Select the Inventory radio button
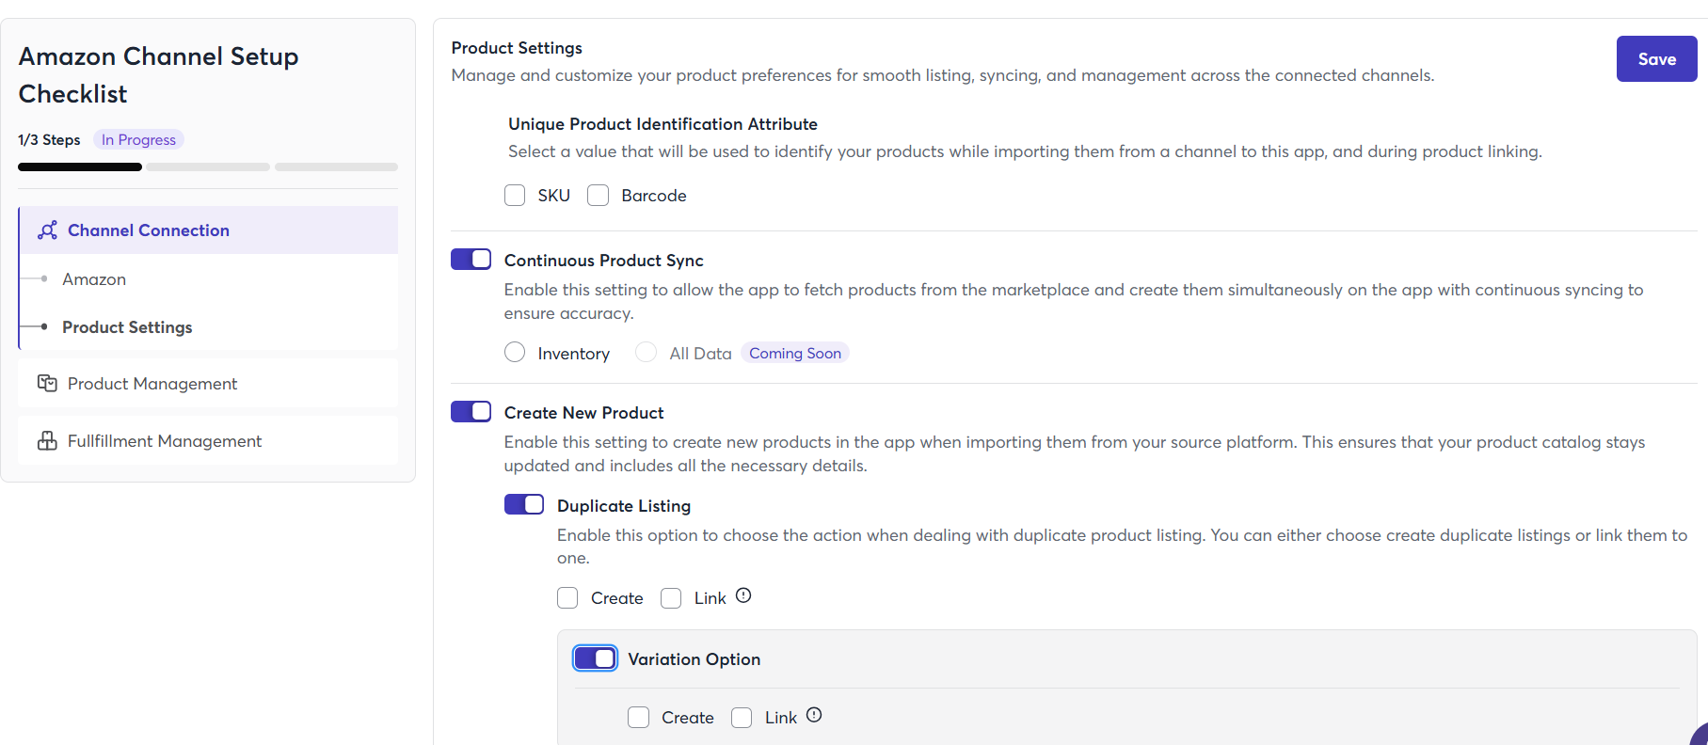 coord(515,353)
